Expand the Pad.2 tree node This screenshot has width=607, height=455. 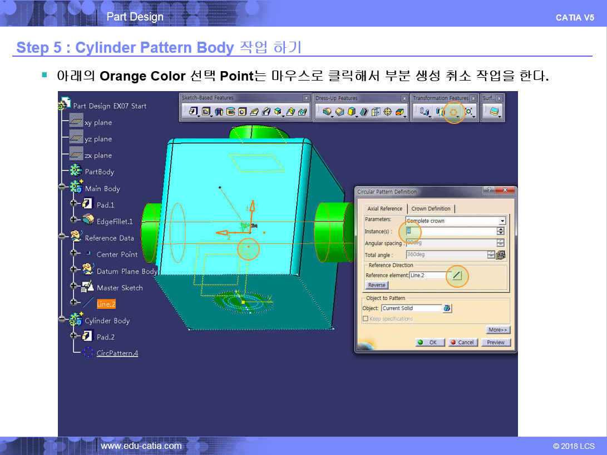(x=73, y=337)
